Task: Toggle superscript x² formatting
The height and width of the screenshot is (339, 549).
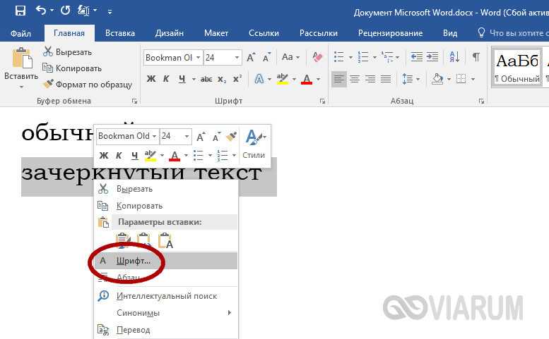Action: [x=237, y=79]
